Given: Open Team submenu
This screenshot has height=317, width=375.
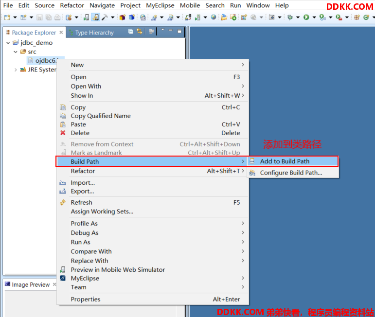Looking at the screenshot, I should [153, 287].
